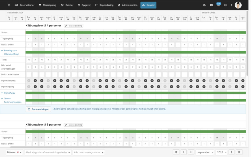The height and width of the screenshot is (157, 251).
Task: Collapse the Booking.com (Standard Rate) channel
Action: coord(2,51)
